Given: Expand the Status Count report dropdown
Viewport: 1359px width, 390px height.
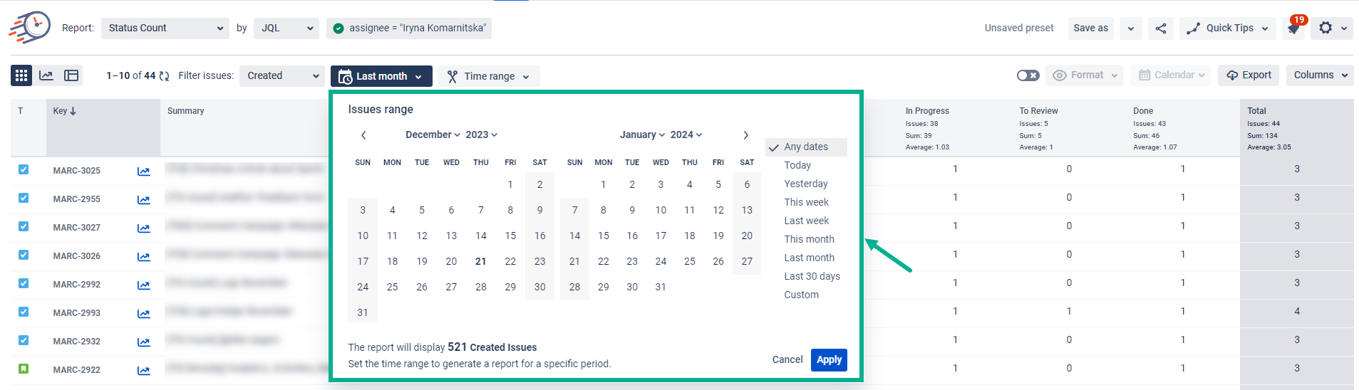Looking at the screenshot, I should 165,28.
